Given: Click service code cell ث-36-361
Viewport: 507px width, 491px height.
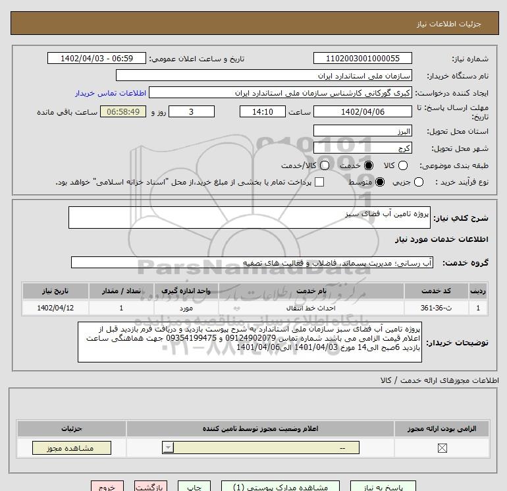Looking at the screenshot, I should (436, 308).
